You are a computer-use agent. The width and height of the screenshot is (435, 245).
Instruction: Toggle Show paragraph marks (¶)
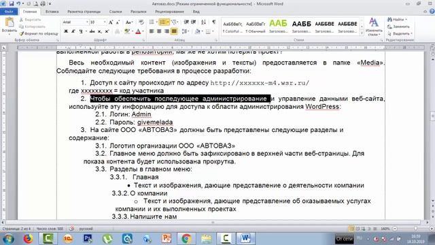point(213,22)
